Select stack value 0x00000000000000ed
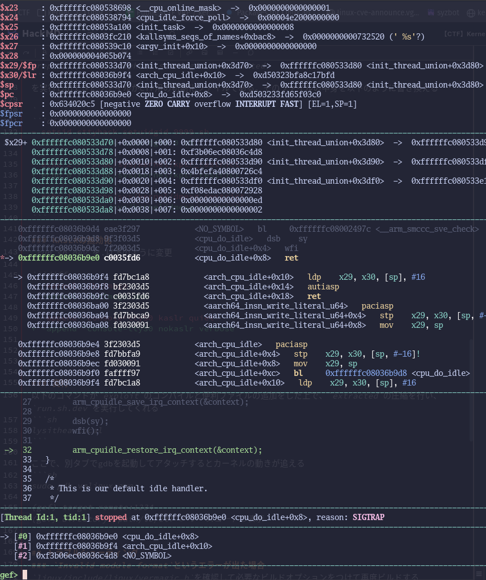 pyautogui.click(x=221, y=200)
